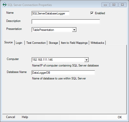
Task: Open the Presentation dropdown arrow
Action: 74,30
